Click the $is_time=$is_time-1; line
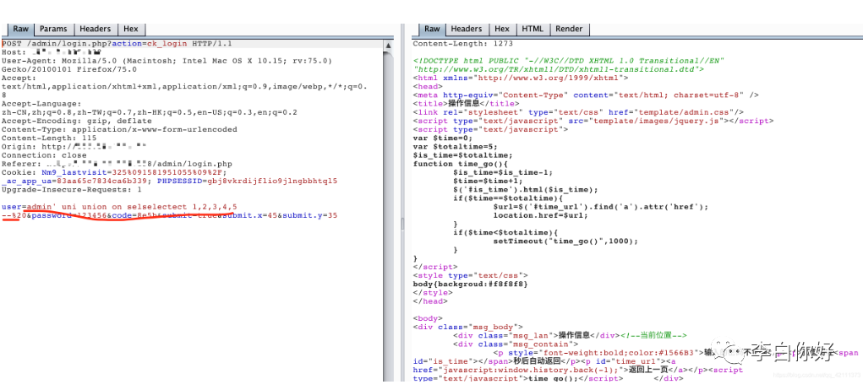 (503, 172)
